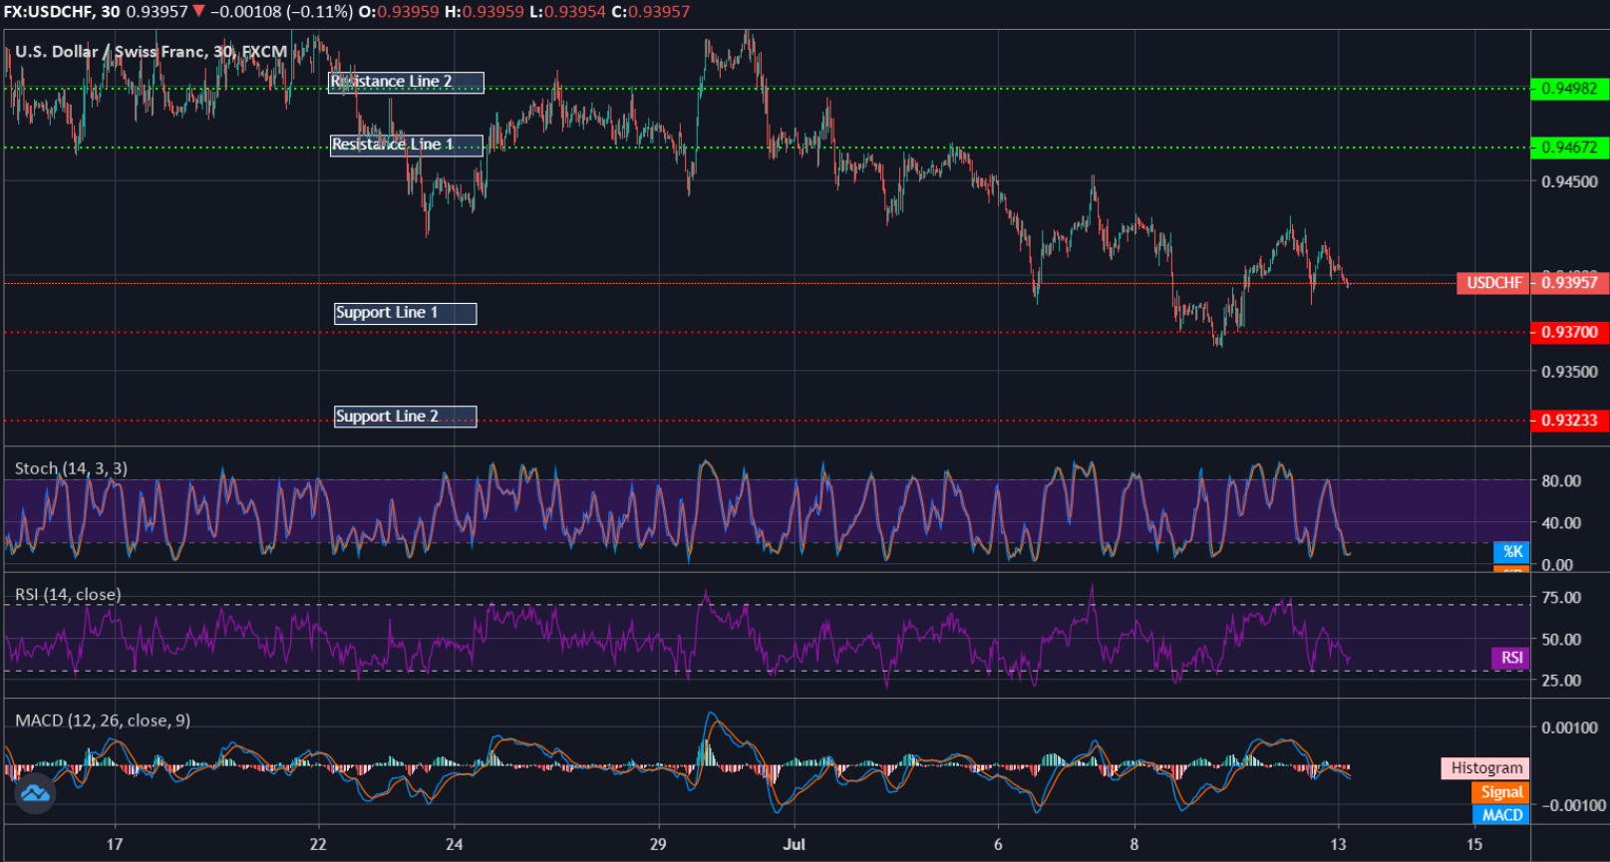The width and height of the screenshot is (1610, 862).
Task: Click the −0.00108 (−0.11%) change value
Action: 282,12
